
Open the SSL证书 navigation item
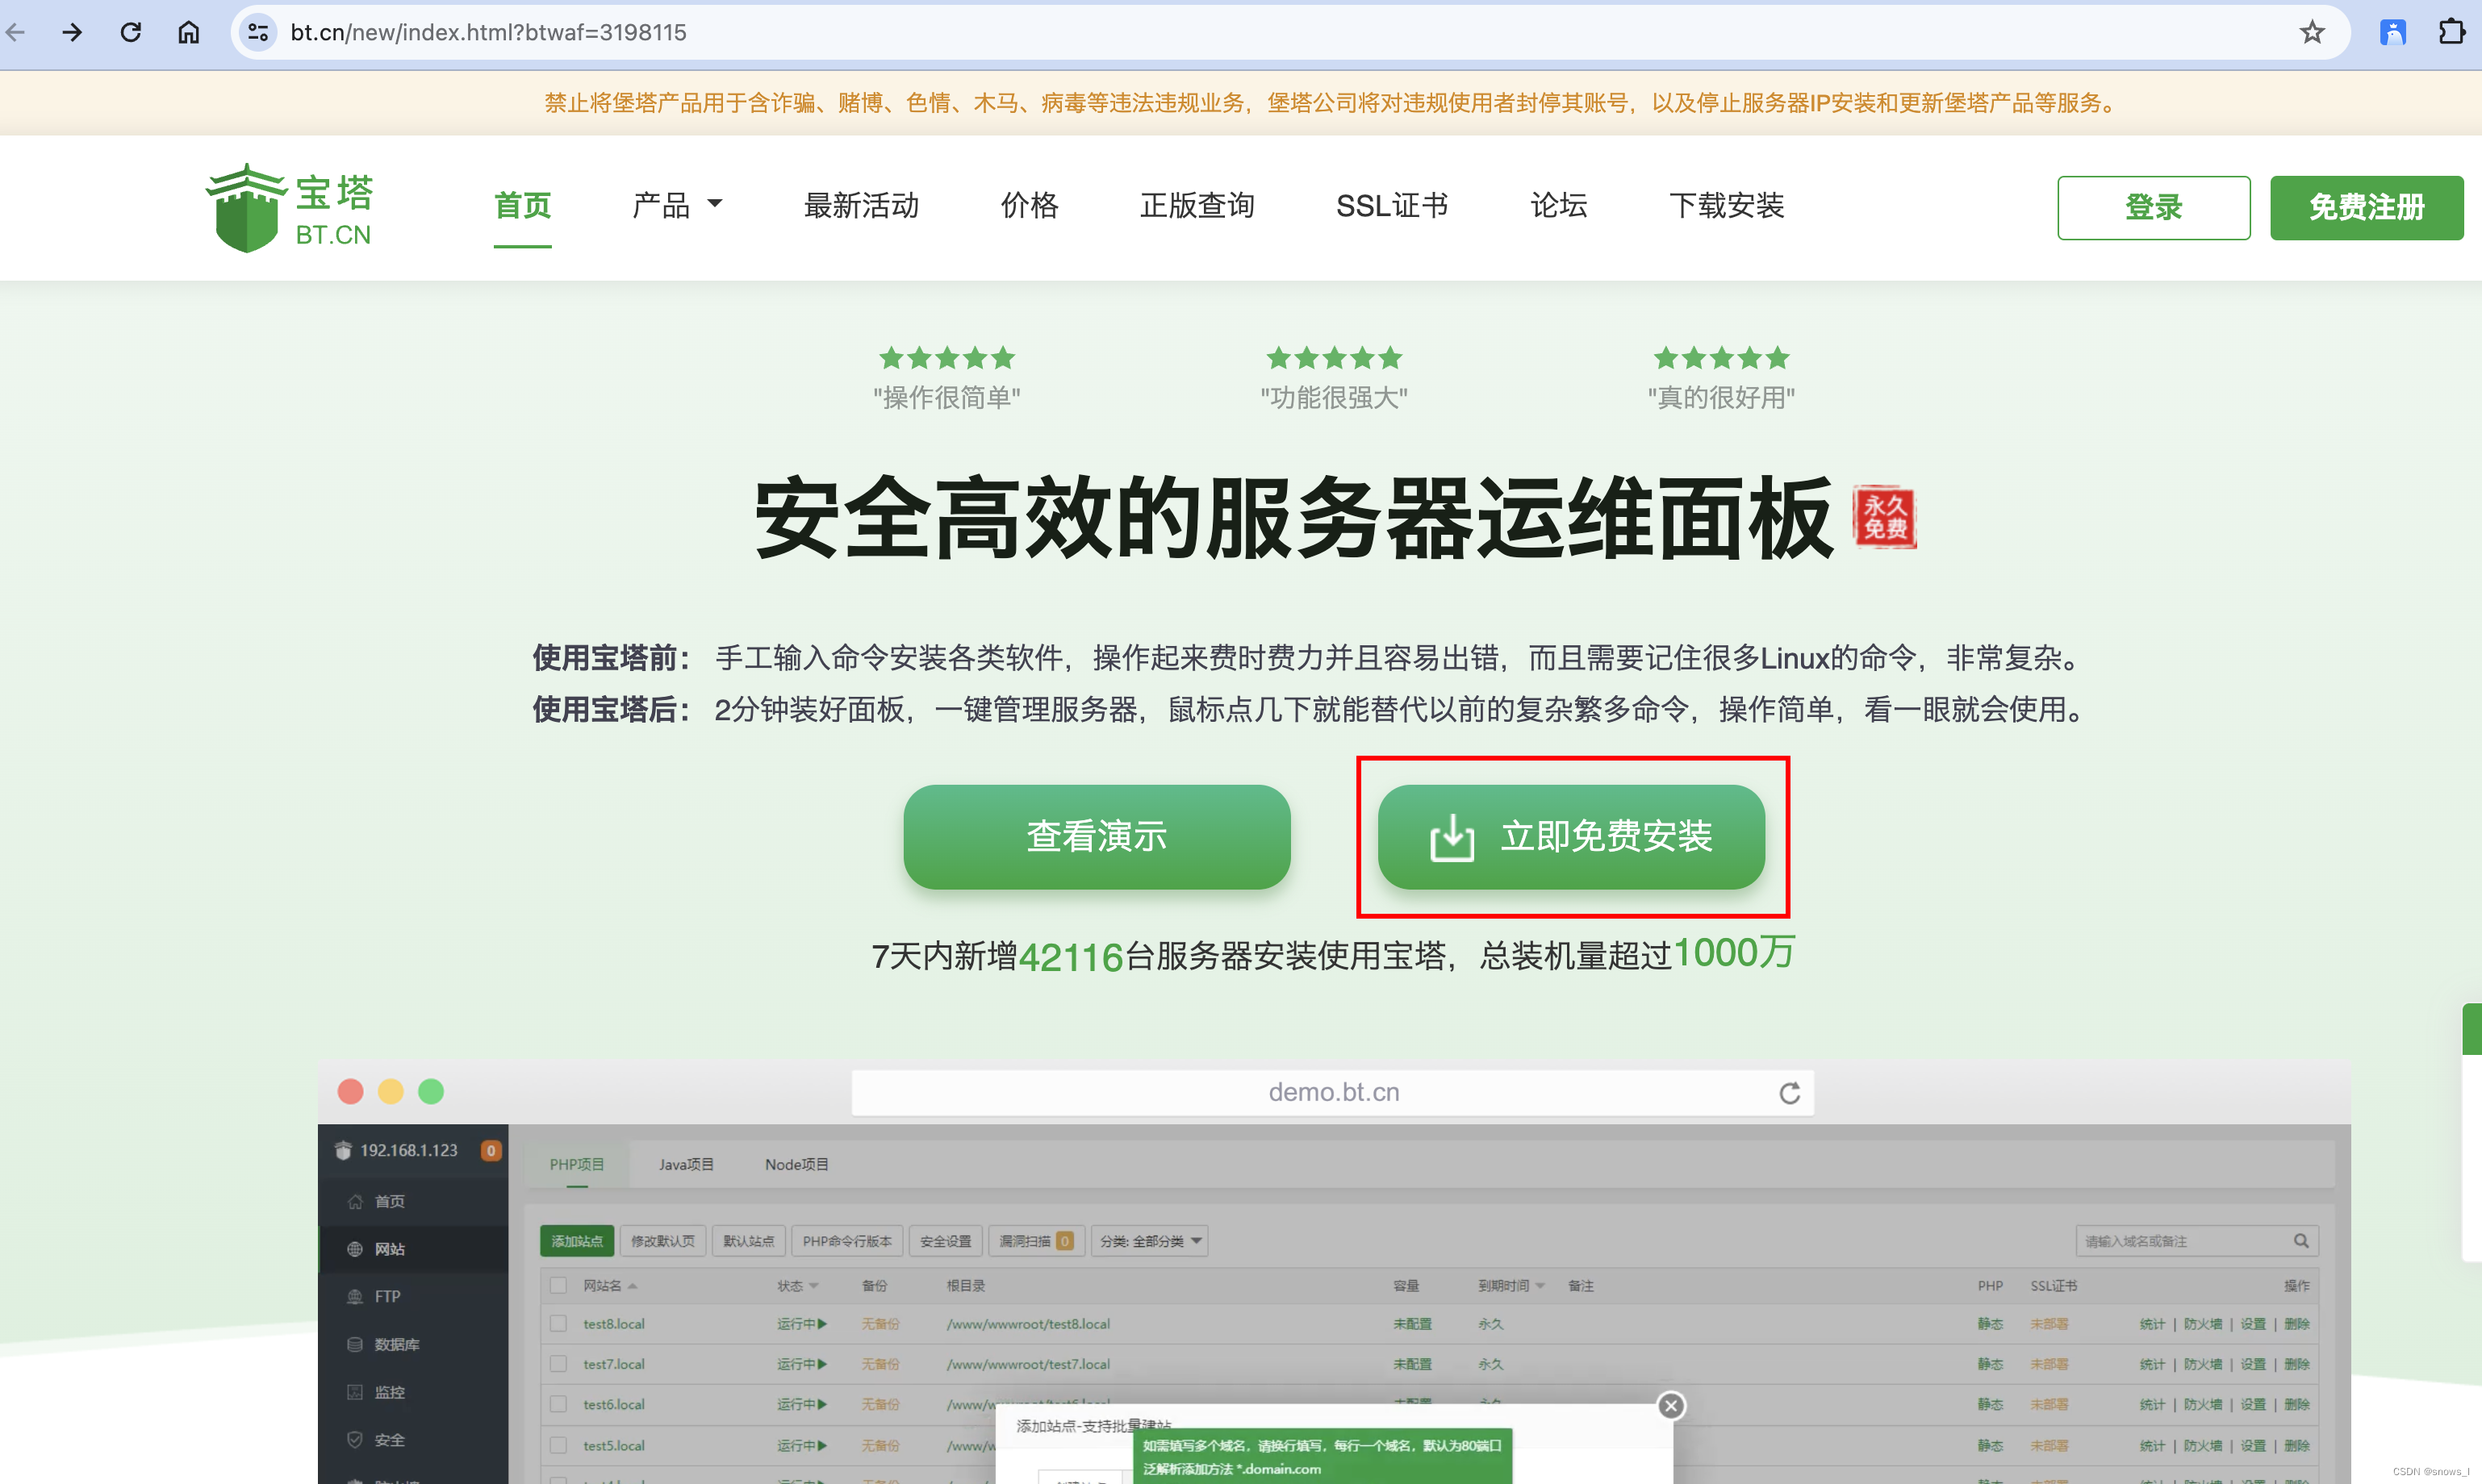(x=1392, y=206)
